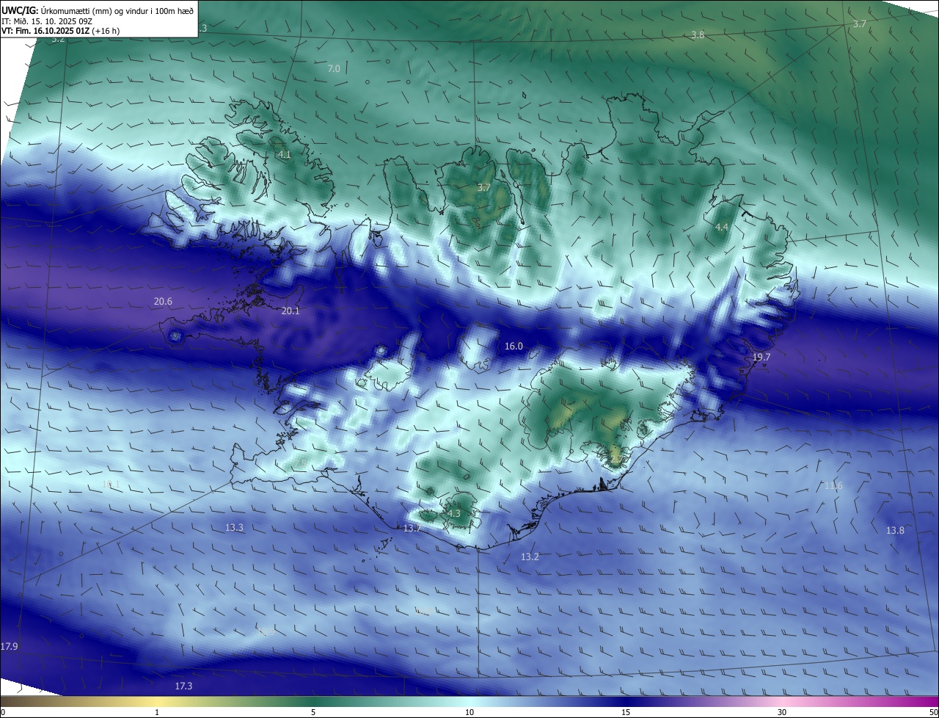939x718 pixels.
Task: Click the 17.3 value near the bottom
Action: (183, 686)
